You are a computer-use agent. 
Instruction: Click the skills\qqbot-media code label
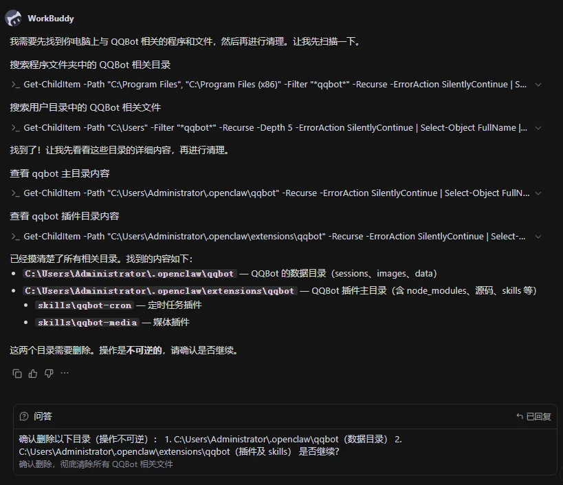click(87, 323)
